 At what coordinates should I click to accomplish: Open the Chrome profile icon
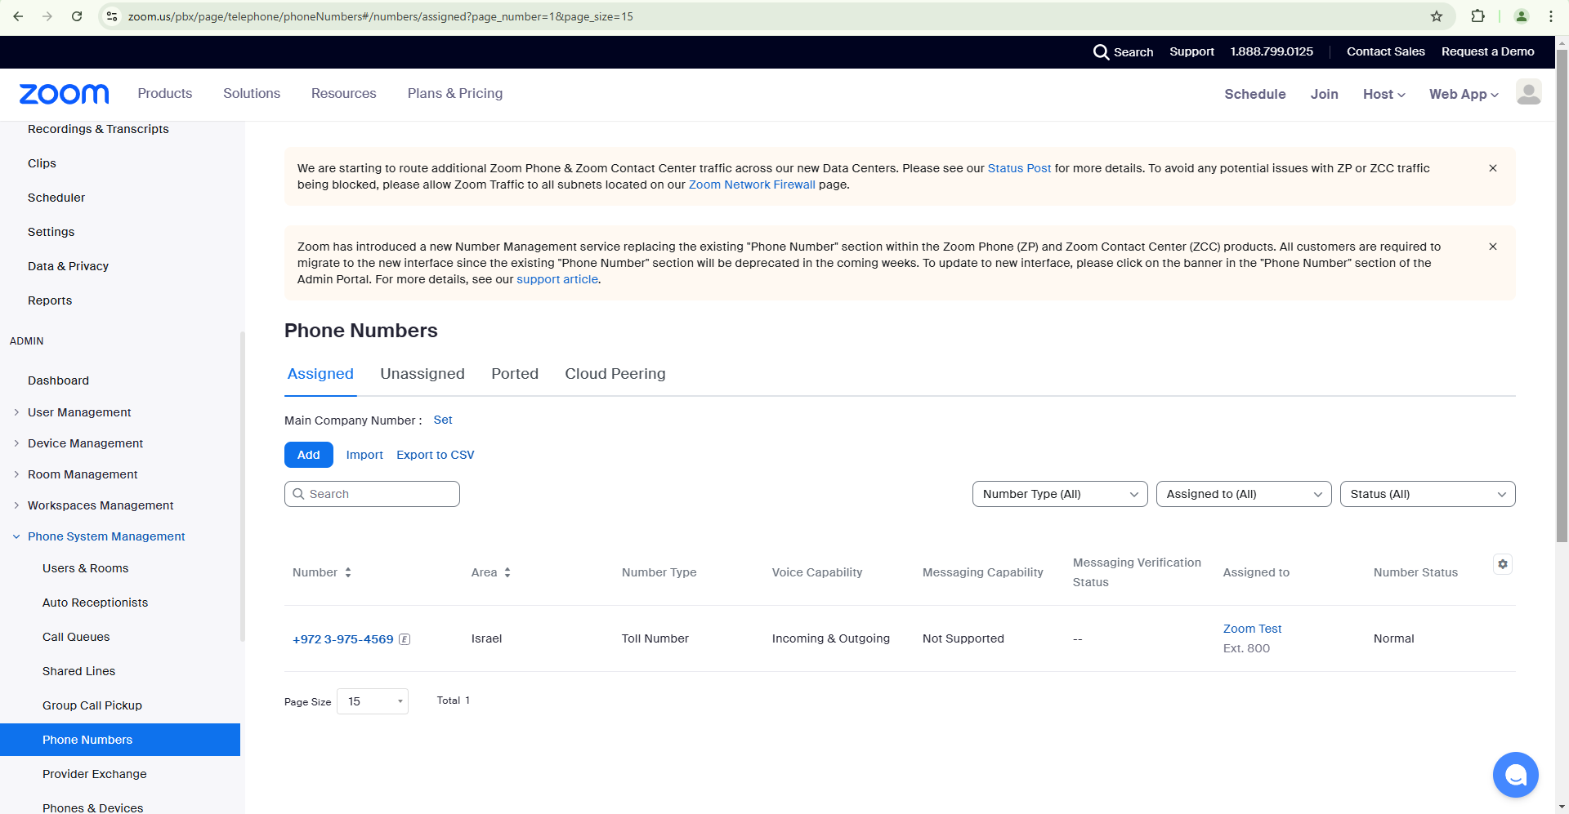[1522, 16]
